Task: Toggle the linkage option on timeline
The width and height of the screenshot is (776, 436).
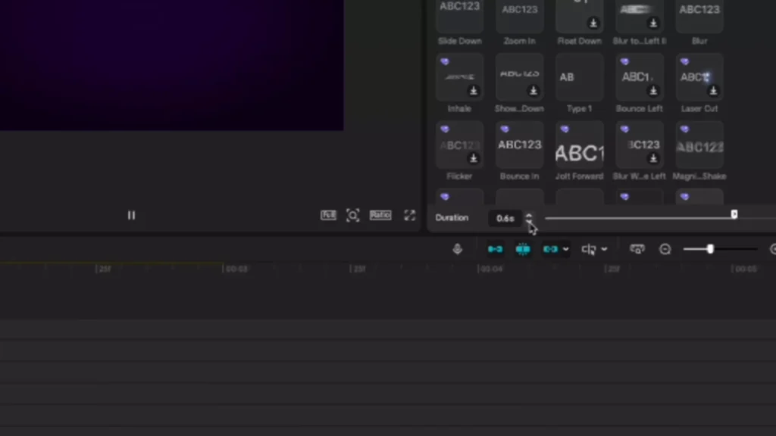Action: pos(550,249)
